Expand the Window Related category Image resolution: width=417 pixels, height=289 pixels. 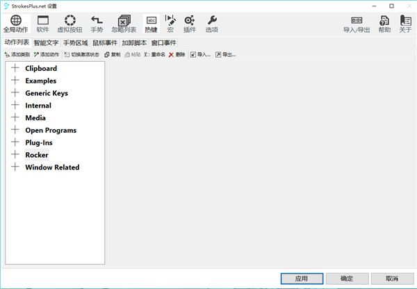tap(15, 167)
